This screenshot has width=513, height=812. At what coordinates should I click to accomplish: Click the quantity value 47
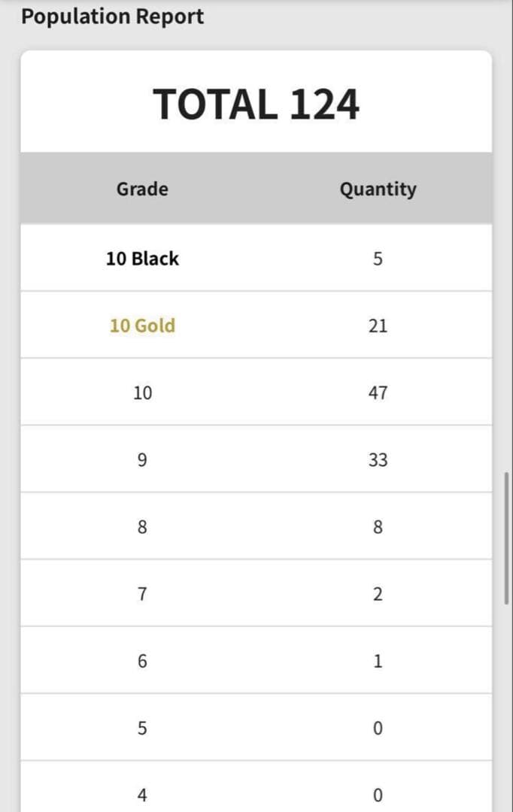pos(378,392)
